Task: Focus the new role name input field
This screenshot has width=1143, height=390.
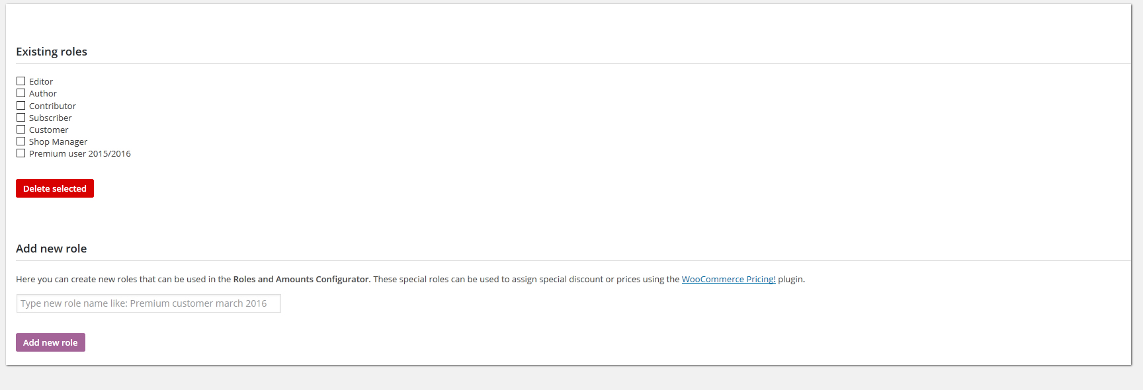Action: (x=148, y=303)
